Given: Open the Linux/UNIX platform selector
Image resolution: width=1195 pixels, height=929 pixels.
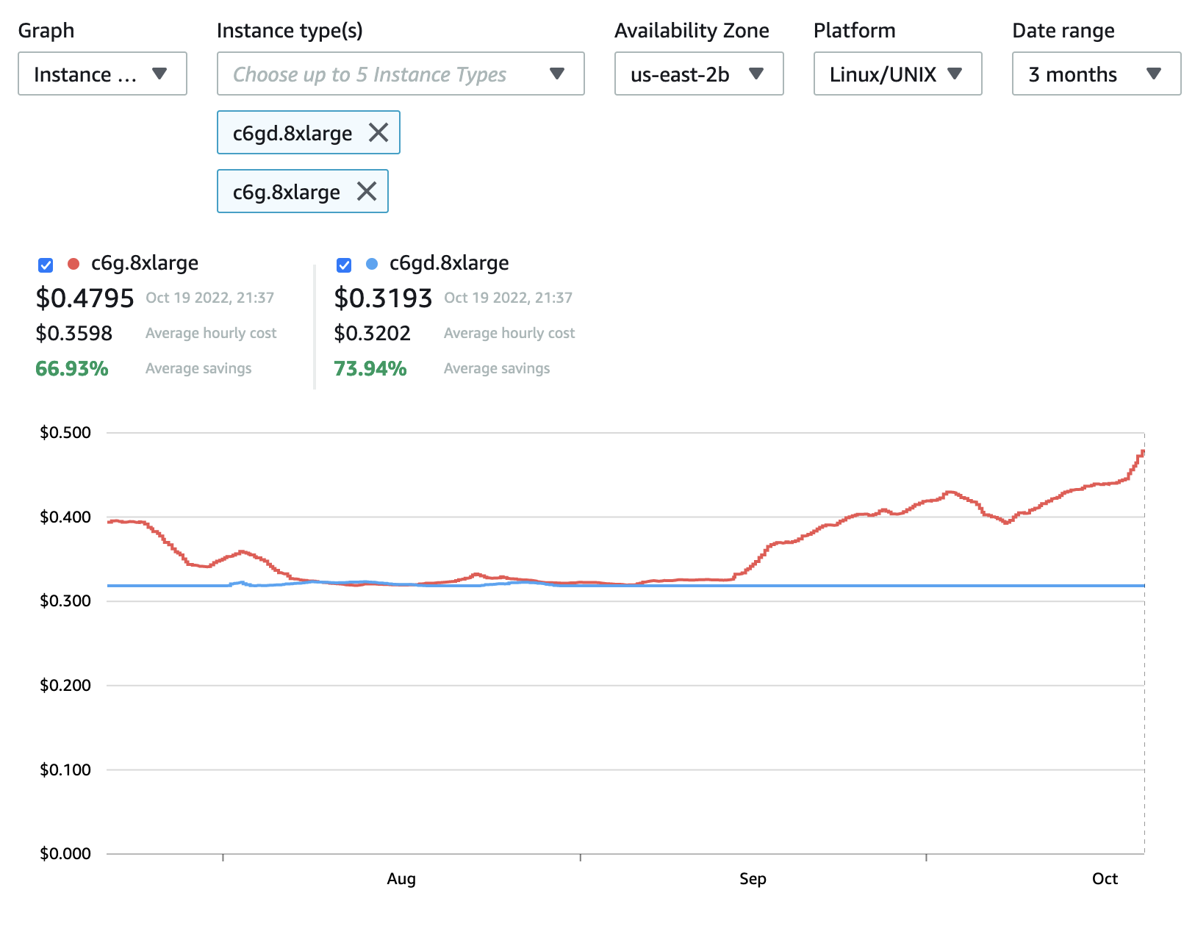Looking at the screenshot, I should 897,73.
